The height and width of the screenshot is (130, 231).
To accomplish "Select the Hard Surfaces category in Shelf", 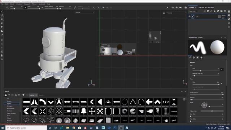I will pyautogui.click(x=11, y=113).
